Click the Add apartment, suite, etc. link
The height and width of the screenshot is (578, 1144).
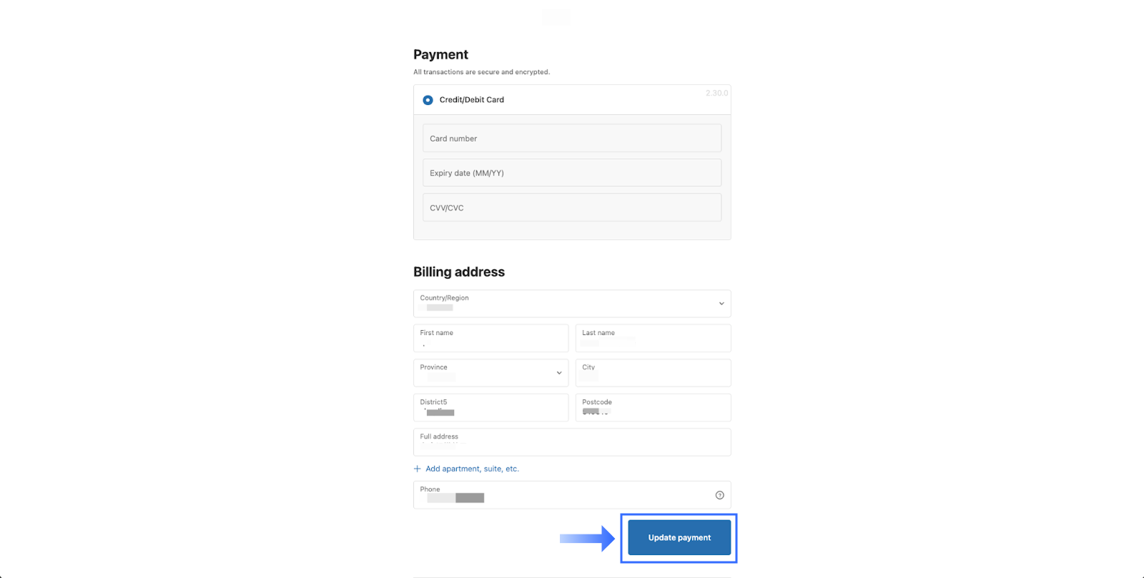click(x=472, y=469)
